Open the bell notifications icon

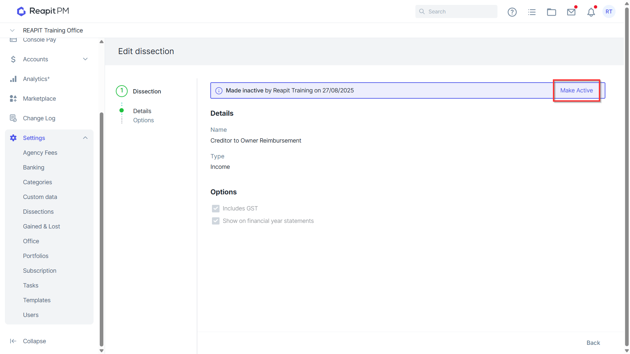point(591,12)
